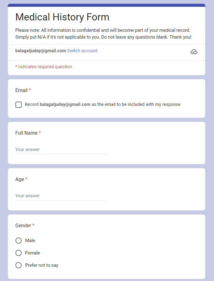Select the Male gender option
The height and width of the screenshot is (281, 214).
[19, 241]
